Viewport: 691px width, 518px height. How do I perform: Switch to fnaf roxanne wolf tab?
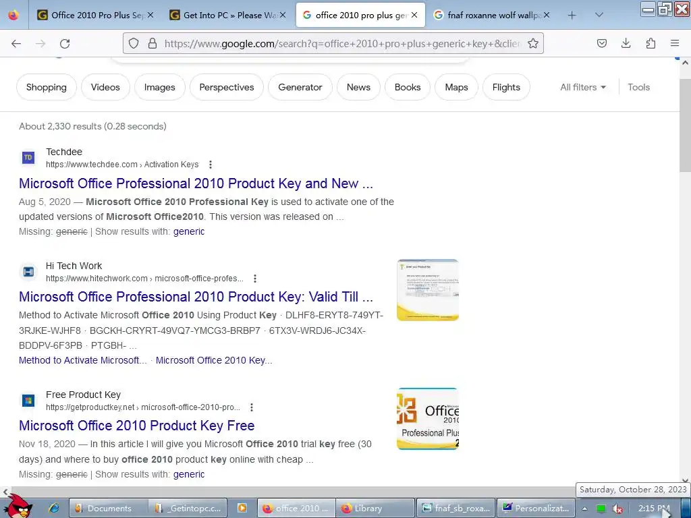click(491, 15)
